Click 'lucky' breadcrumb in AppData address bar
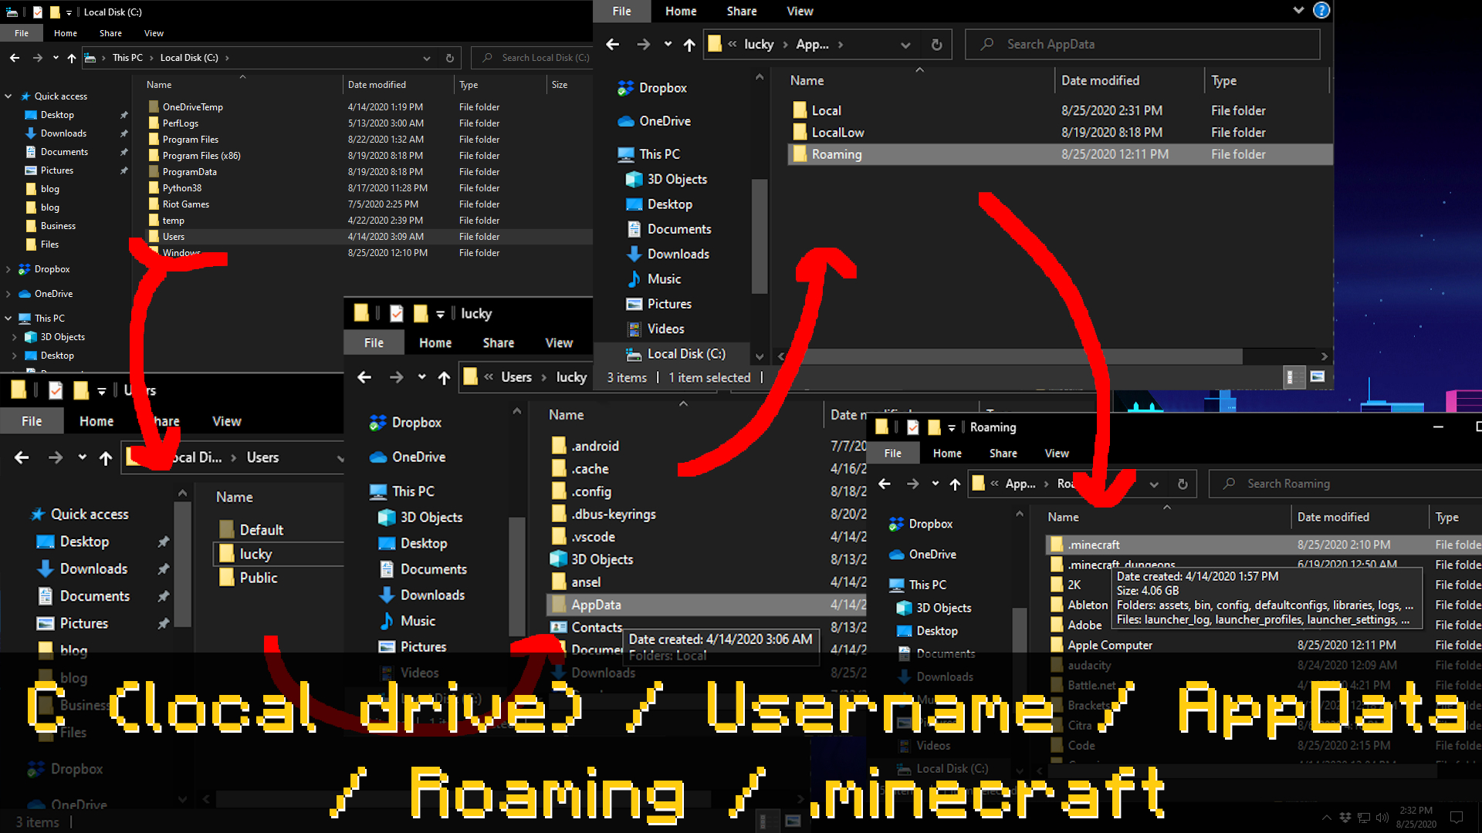1482x833 pixels. click(x=759, y=45)
